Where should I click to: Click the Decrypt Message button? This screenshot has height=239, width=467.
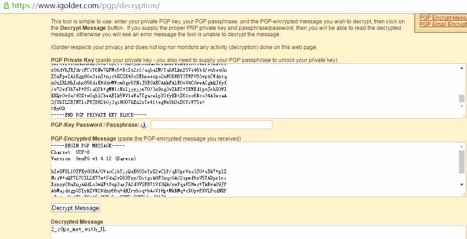tap(75, 208)
